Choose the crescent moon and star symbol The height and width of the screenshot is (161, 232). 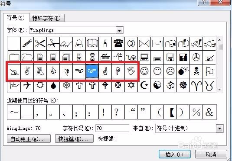144,85
